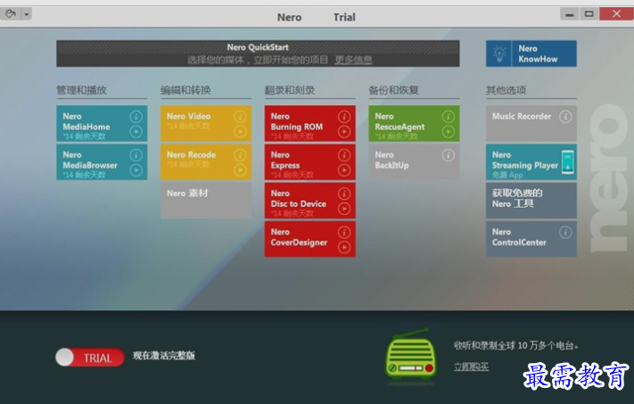Image resolution: width=634 pixels, height=404 pixels.
Task: Click the title bar tool icon
Action: 10,14
